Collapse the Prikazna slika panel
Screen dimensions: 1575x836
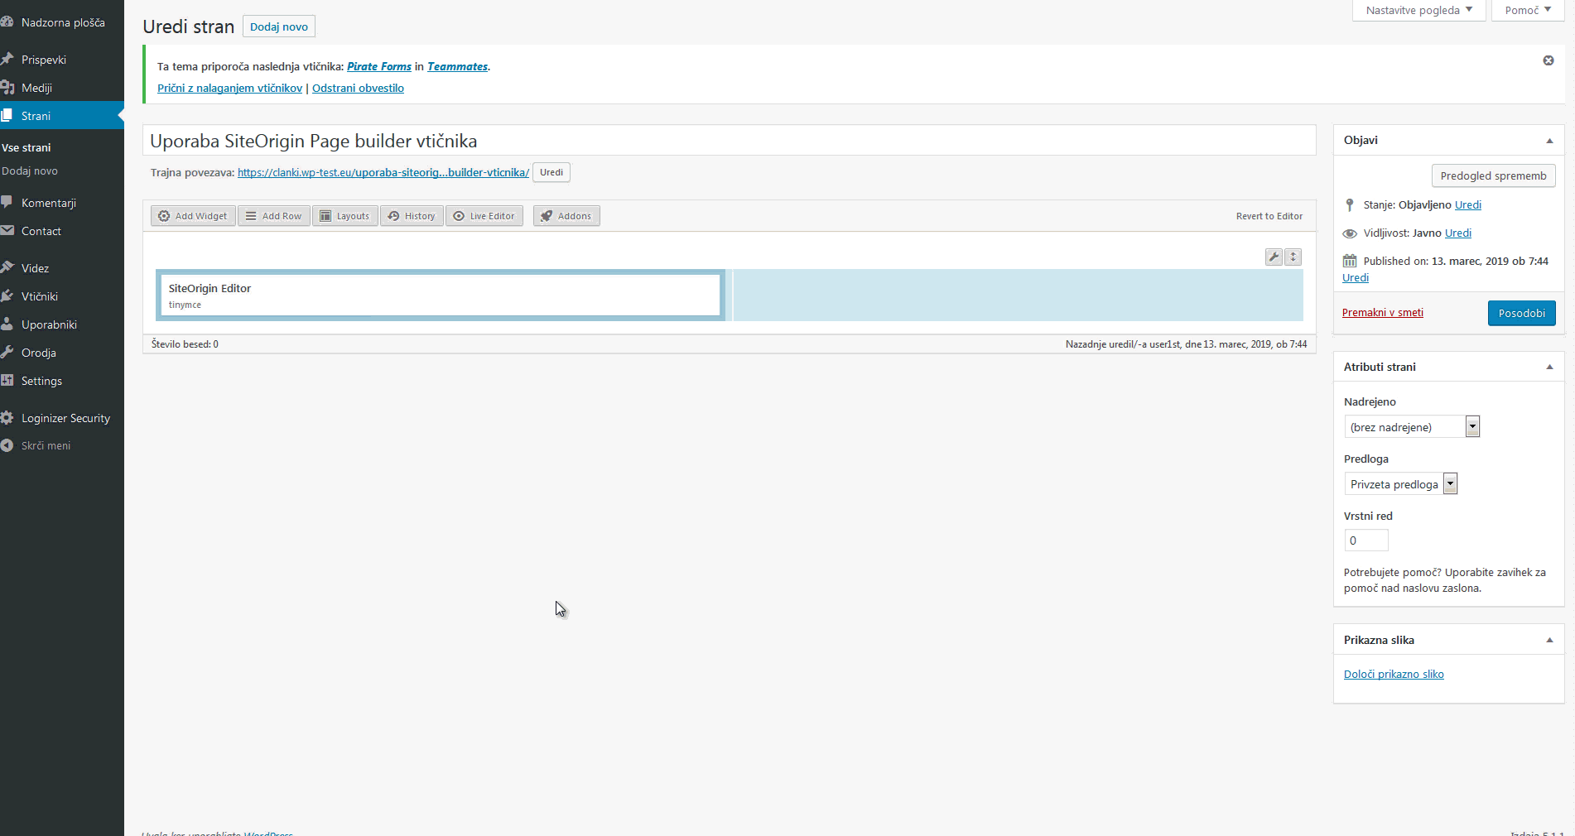tap(1549, 641)
